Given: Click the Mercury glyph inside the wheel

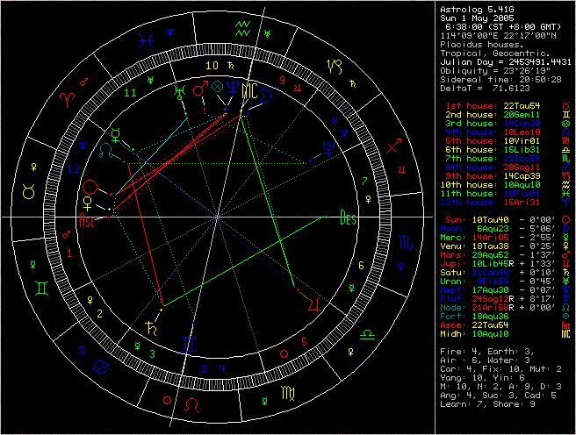Looking at the screenshot, I should 114,136.
